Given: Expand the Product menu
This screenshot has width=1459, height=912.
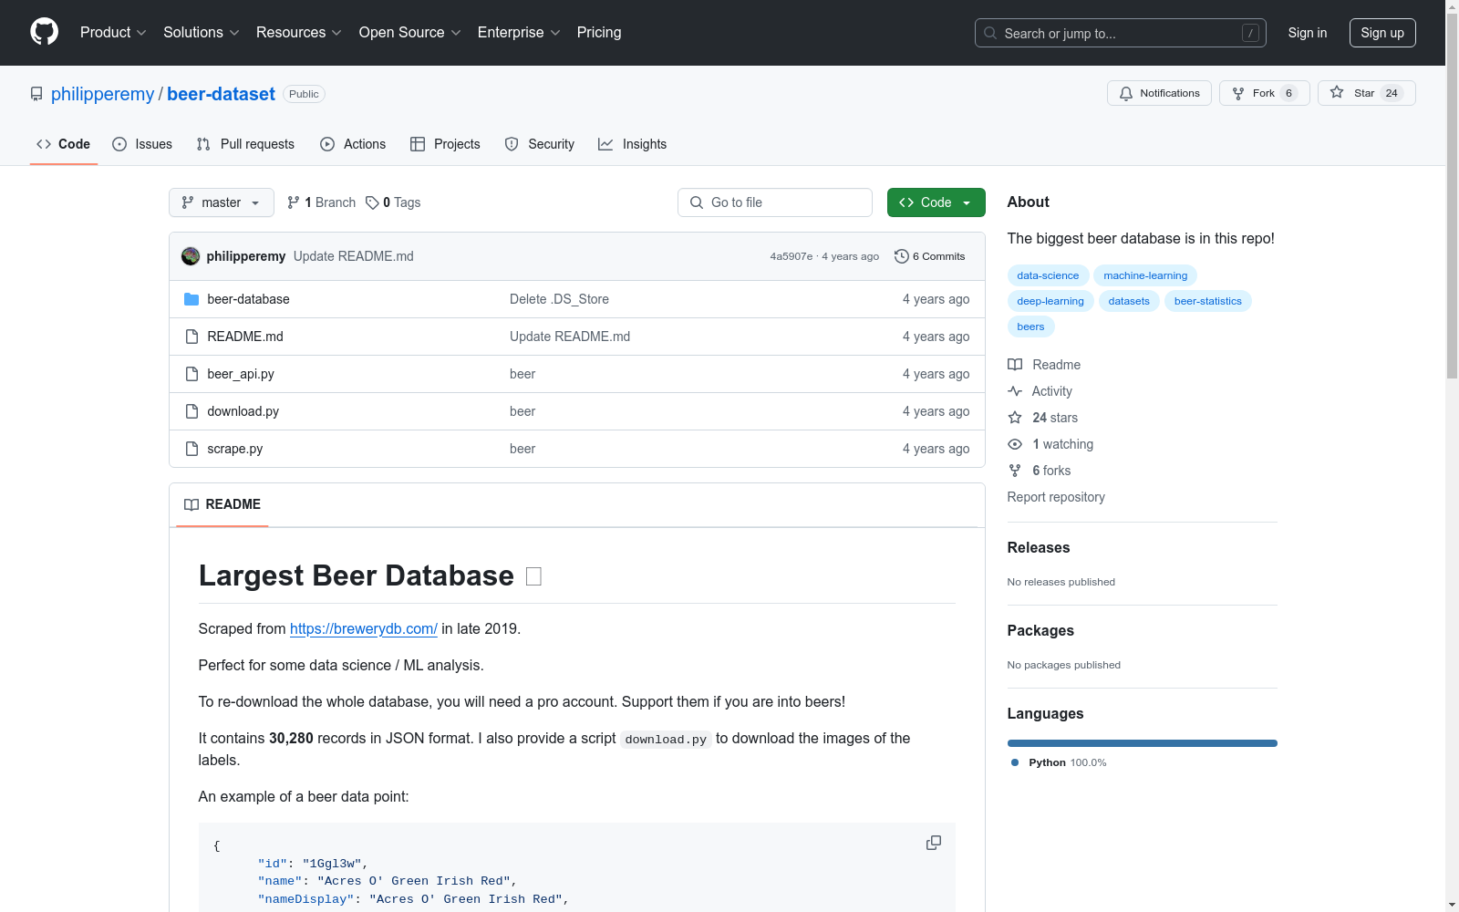Looking at the screenshot, I should pyautogui.click(x=113, y=32).
